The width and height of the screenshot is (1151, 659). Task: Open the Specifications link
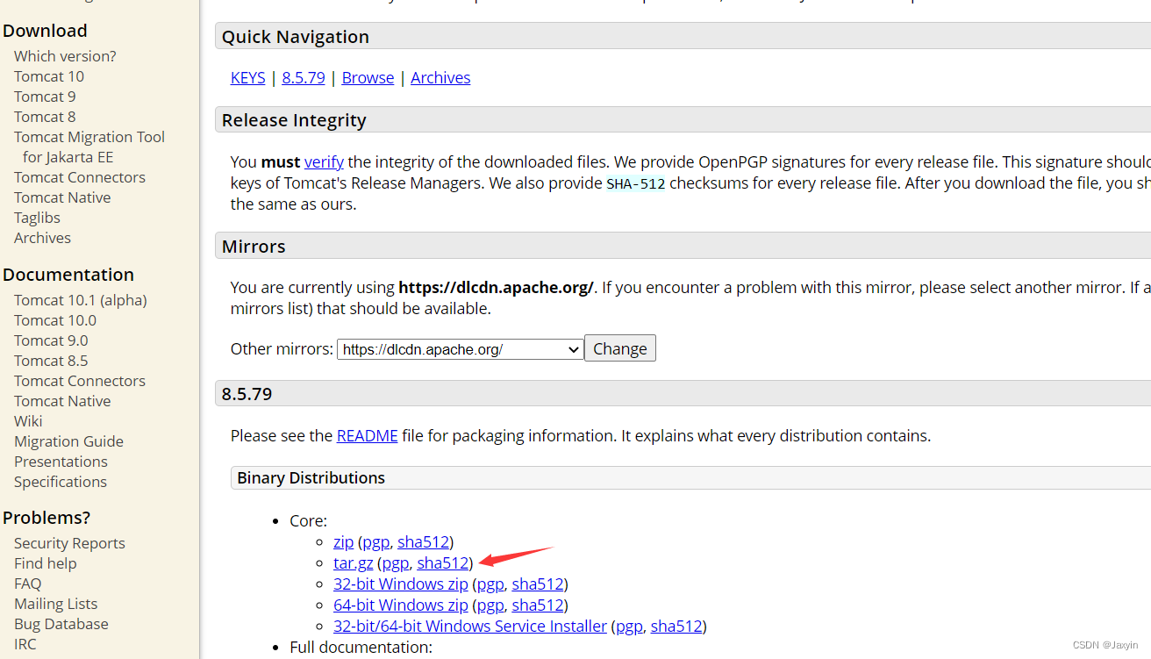[x=61, y=482]
